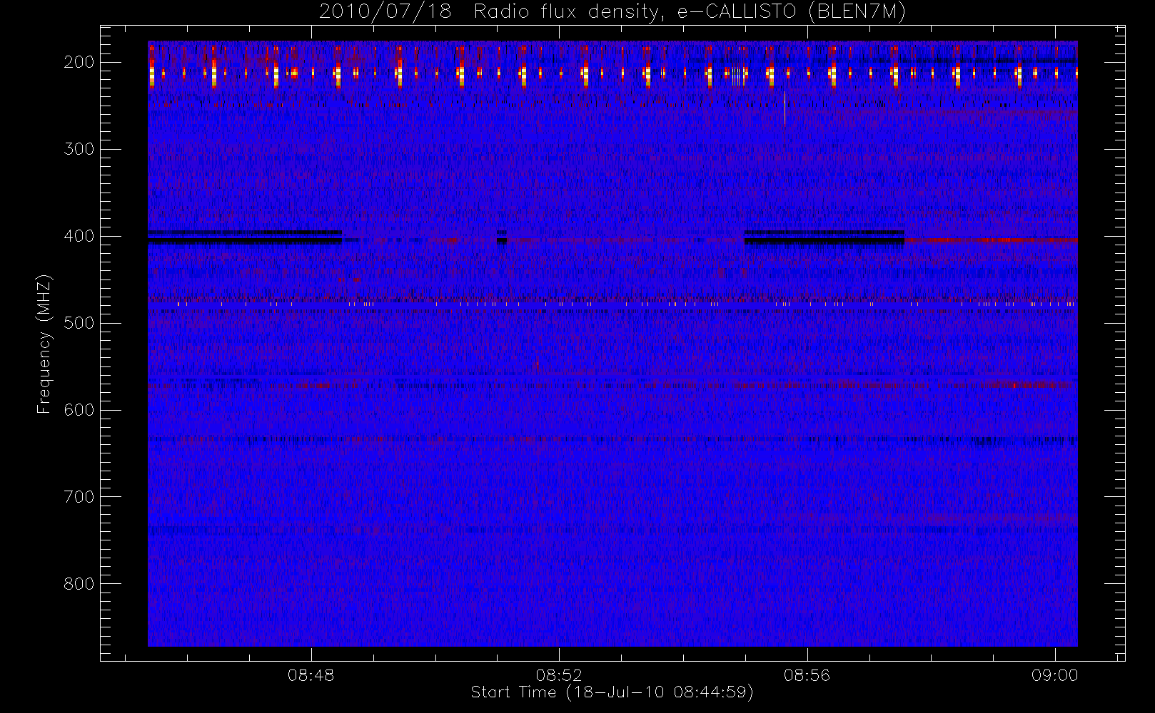Click the 08:56 time axis label
Screen dimensions: 1155x713
(x=807, y=675)
